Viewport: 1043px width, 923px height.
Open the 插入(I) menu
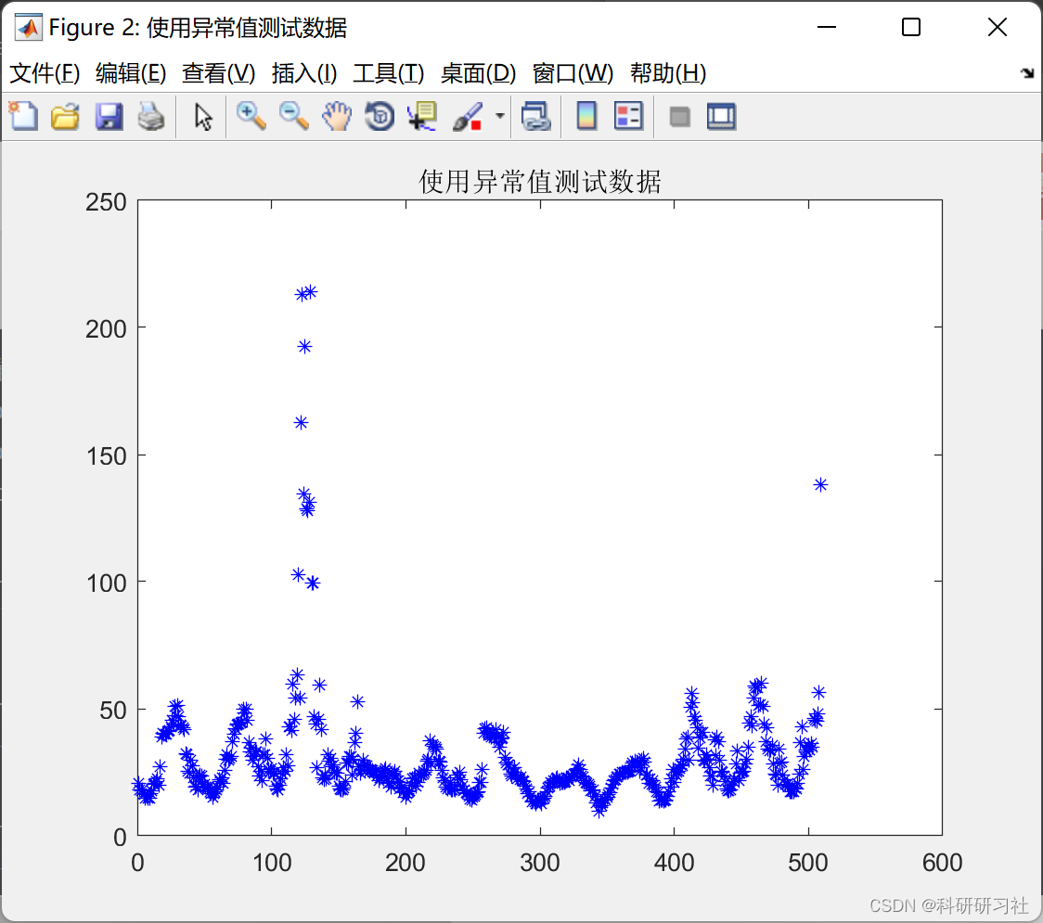coord(304,73)
